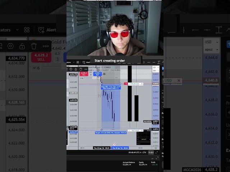Toggle B-ADJ adjustment button in inset bottom bar
Image resolution: width=230 pixels, height=172 pixels.
(x=151, y=152)
